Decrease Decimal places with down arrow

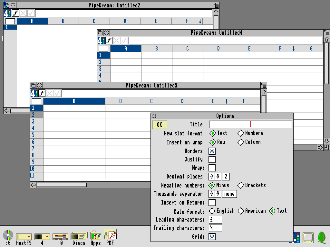click(218, 177)
